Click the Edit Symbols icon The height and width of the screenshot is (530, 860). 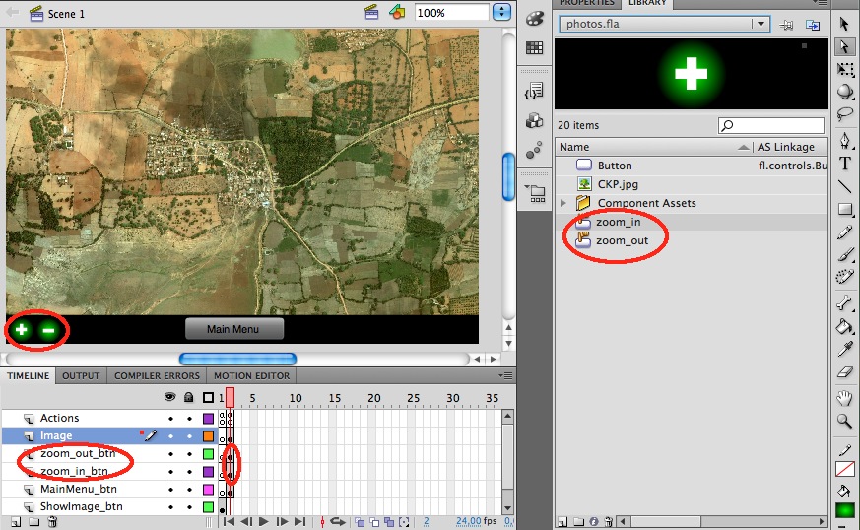(397, 12)
